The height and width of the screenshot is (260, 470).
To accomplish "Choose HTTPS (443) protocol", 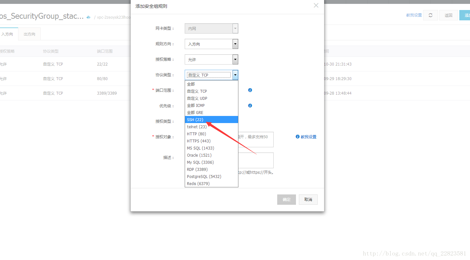I will tap(212, 141).
